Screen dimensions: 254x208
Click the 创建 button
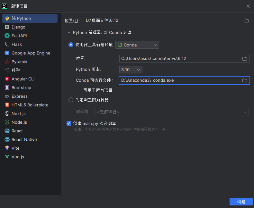click(241, 202)
